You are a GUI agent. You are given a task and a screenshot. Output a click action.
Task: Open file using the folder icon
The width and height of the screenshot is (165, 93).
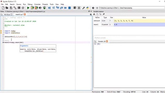7,8
